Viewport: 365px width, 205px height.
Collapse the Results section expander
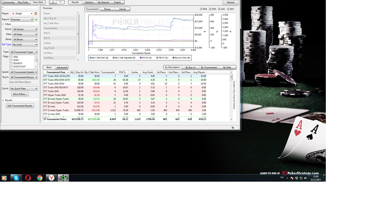3,100
